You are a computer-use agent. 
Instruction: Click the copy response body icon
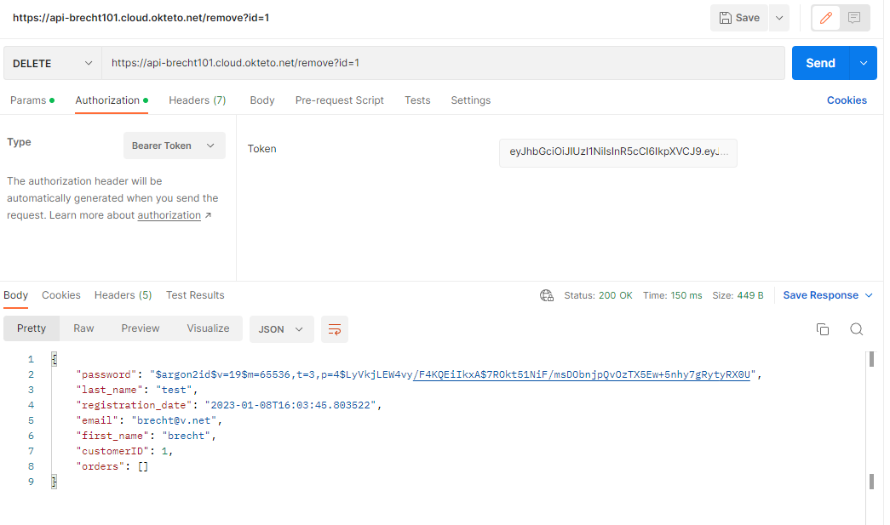point(822,328)
